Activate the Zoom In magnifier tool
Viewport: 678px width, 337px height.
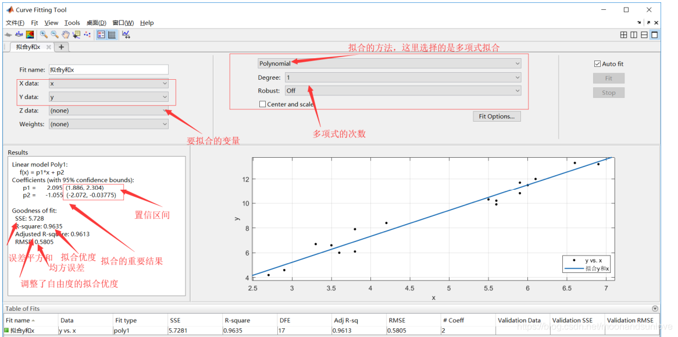tap(44, 34)
